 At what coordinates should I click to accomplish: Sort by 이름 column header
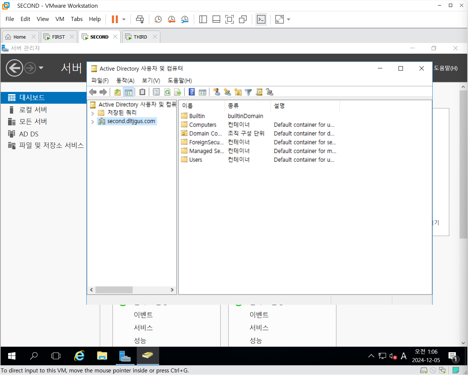[x=202, y=106]
